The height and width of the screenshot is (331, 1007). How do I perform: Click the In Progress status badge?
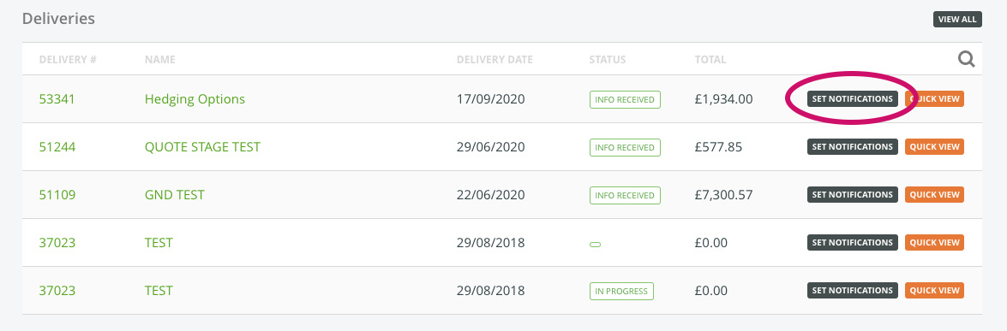point(621,291)
